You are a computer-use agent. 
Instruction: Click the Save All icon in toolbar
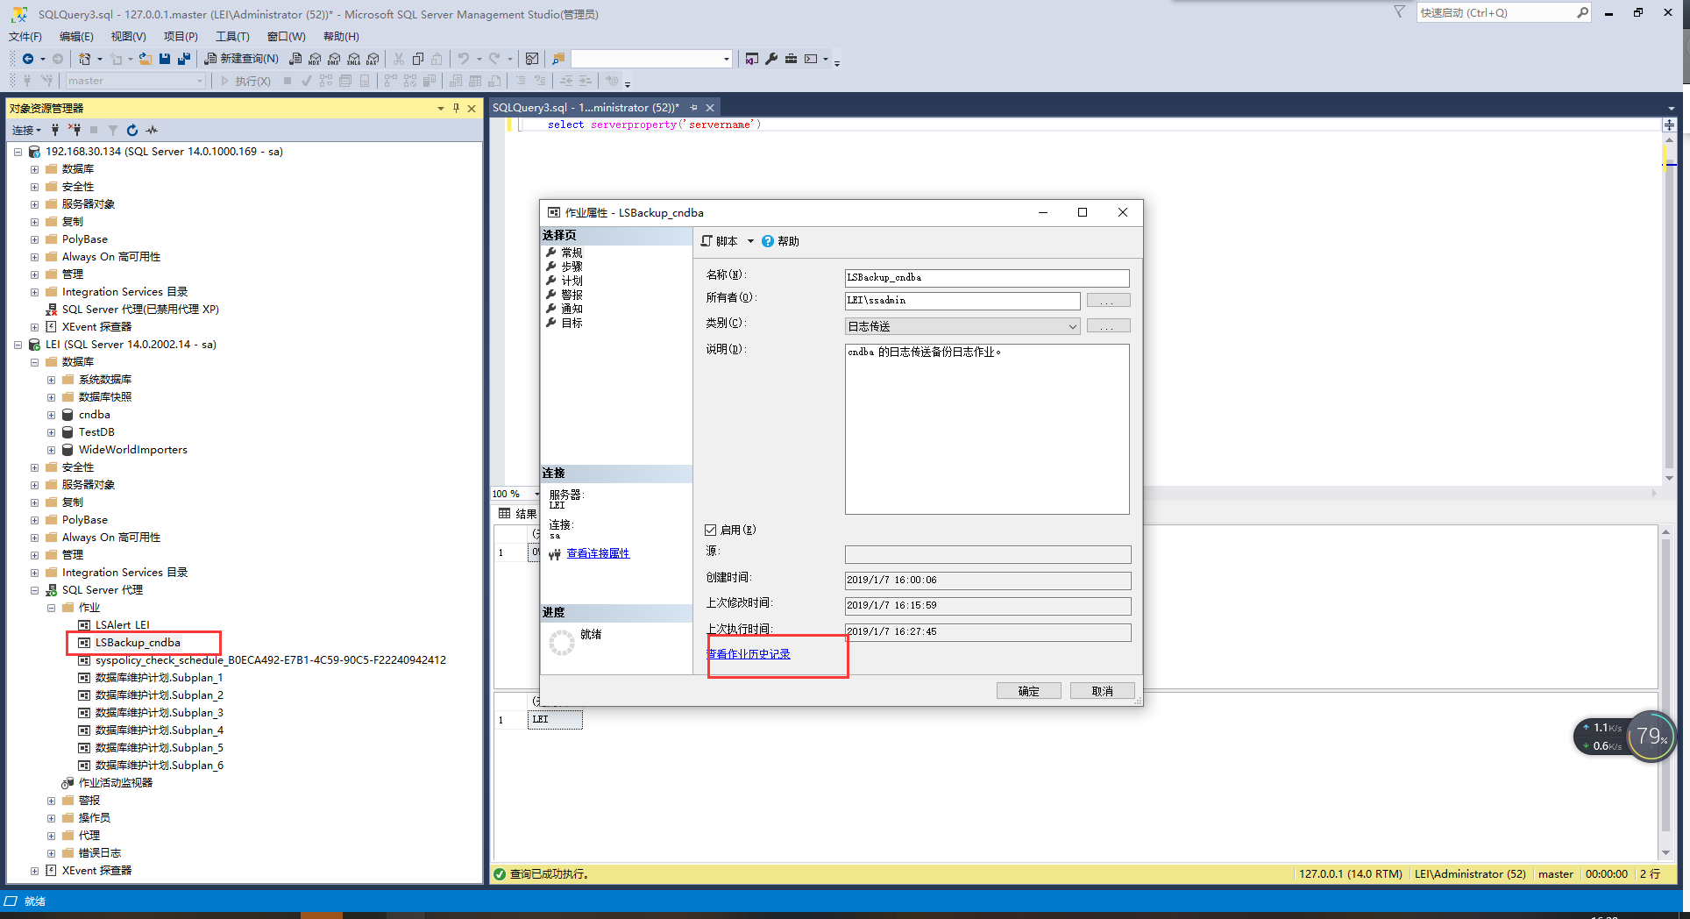click(183, 59)
